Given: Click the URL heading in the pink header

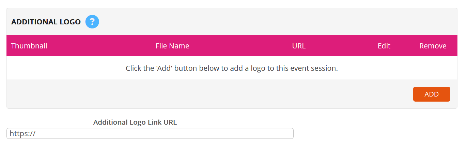Looking at the screenshot, I should (x=299, y=46).
